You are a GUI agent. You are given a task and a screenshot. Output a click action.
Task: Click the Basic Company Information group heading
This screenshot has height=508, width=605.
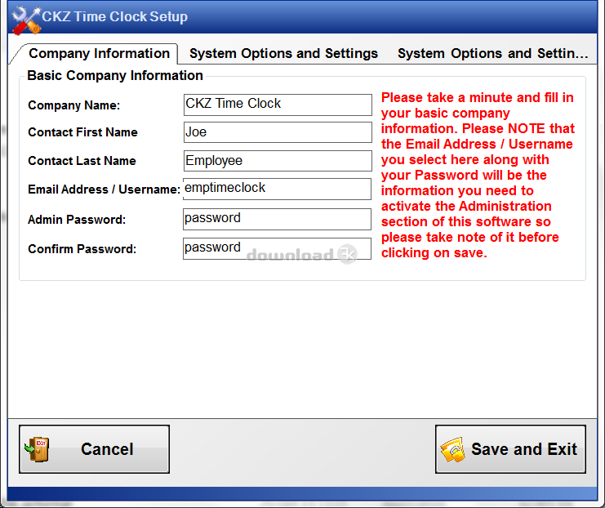click(115, 75)
